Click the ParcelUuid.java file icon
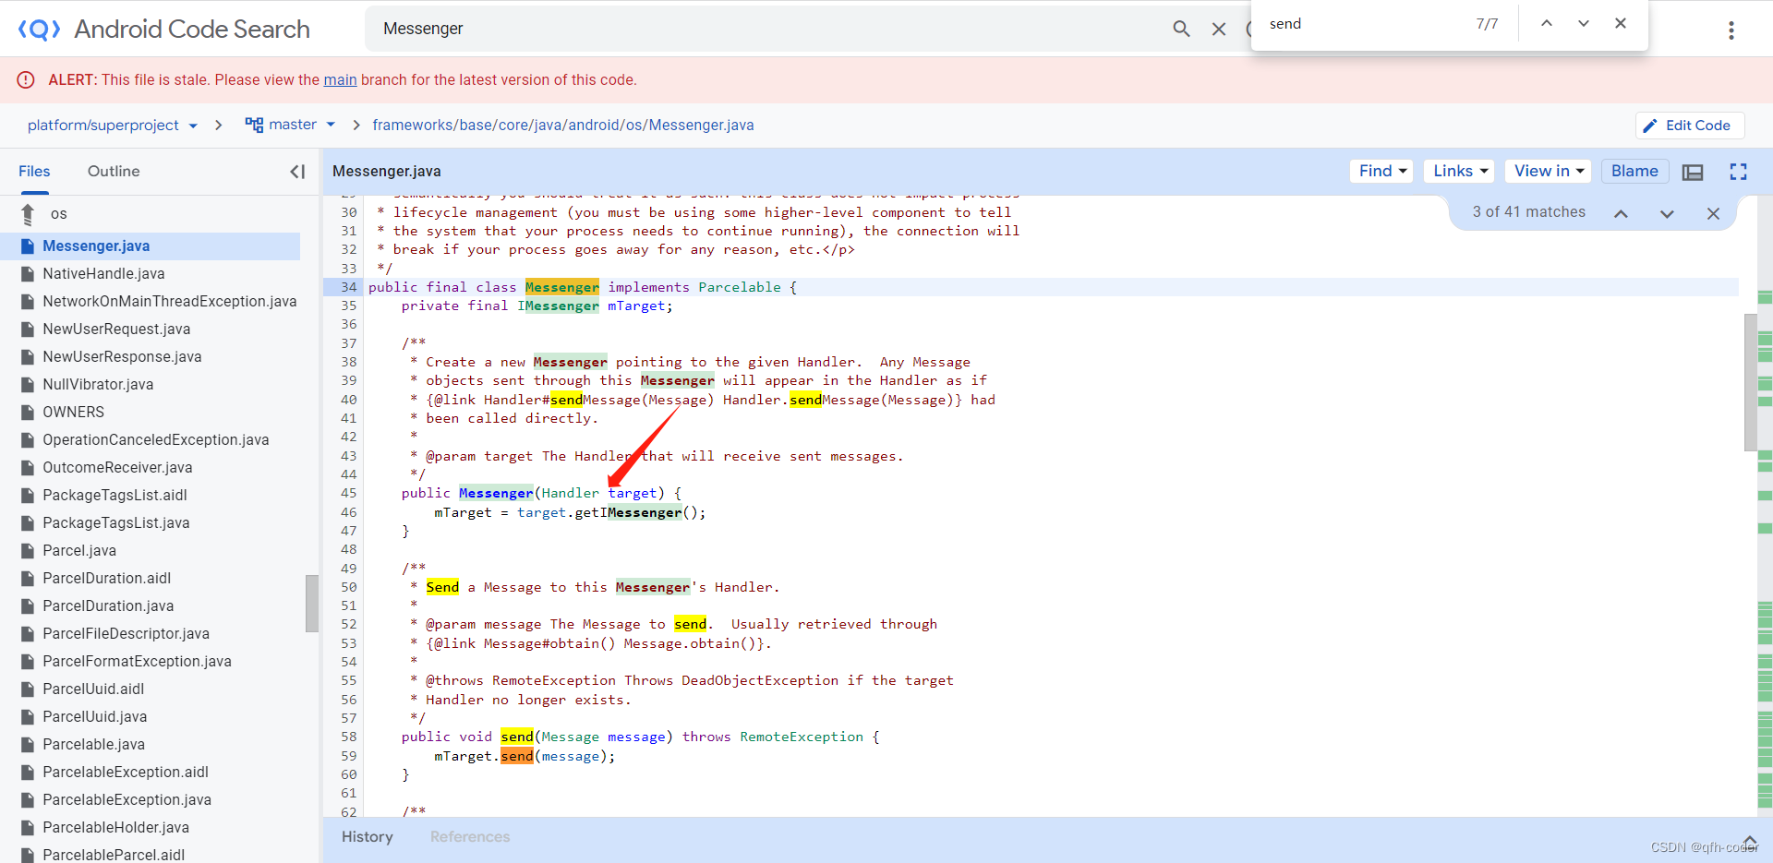Image resolution: width=1773 pixels, height=863 pixels. [x=28, y=717]
